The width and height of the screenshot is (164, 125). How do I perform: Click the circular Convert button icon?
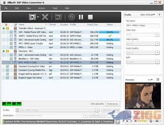(x=72, y=17)
